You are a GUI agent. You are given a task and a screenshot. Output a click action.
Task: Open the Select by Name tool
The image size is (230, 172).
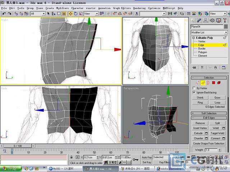pyautogui.click(x=54, y=14)
